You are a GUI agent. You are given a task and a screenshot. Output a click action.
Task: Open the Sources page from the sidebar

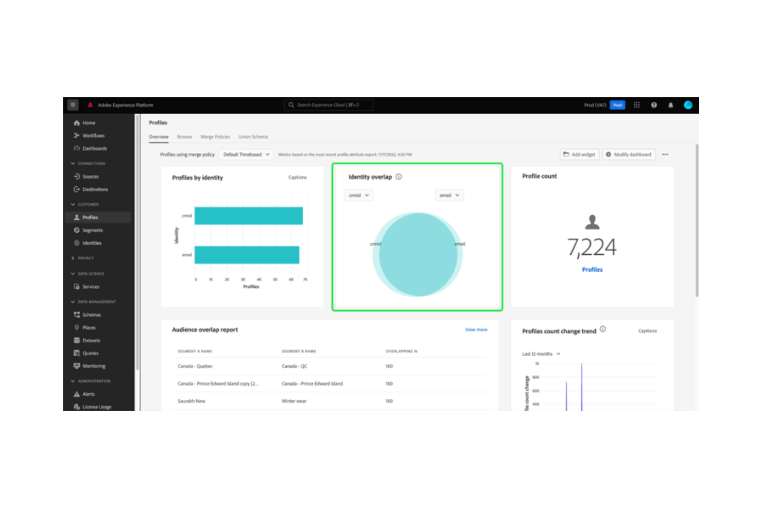(x=90, y=176)
